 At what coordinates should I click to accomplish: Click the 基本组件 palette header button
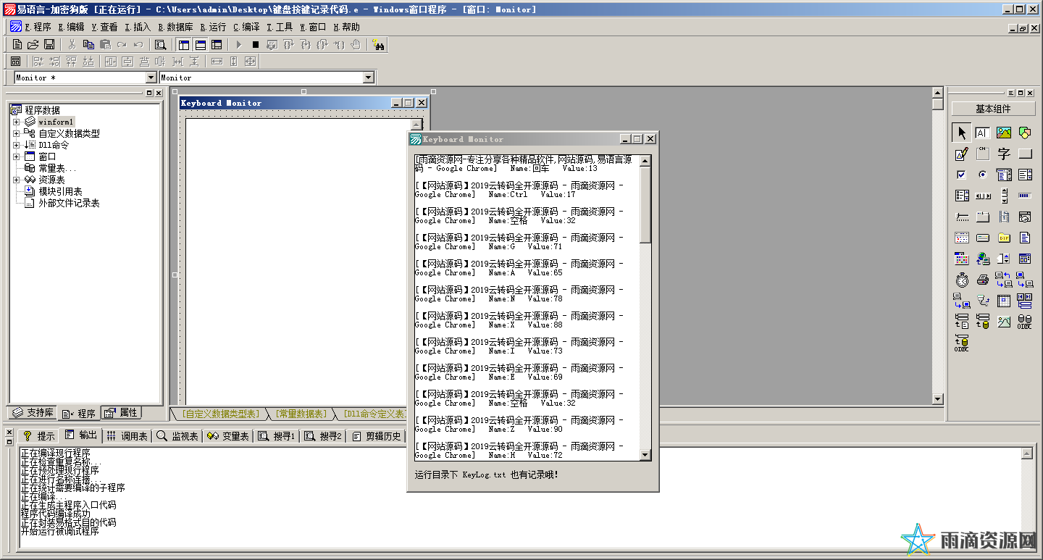pyautogui.click(x=993, y=109)
